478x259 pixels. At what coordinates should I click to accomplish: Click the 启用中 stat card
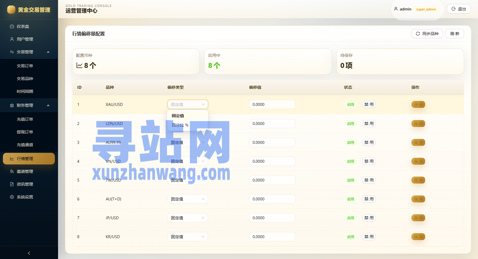coord(268,61)
